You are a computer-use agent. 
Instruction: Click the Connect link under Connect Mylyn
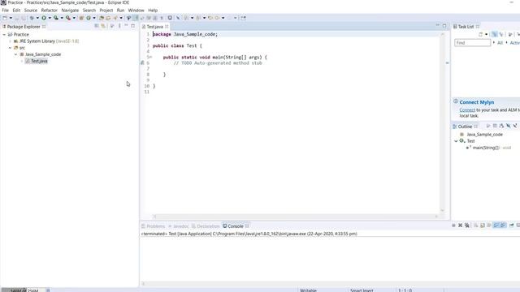(x=467, y=110)
